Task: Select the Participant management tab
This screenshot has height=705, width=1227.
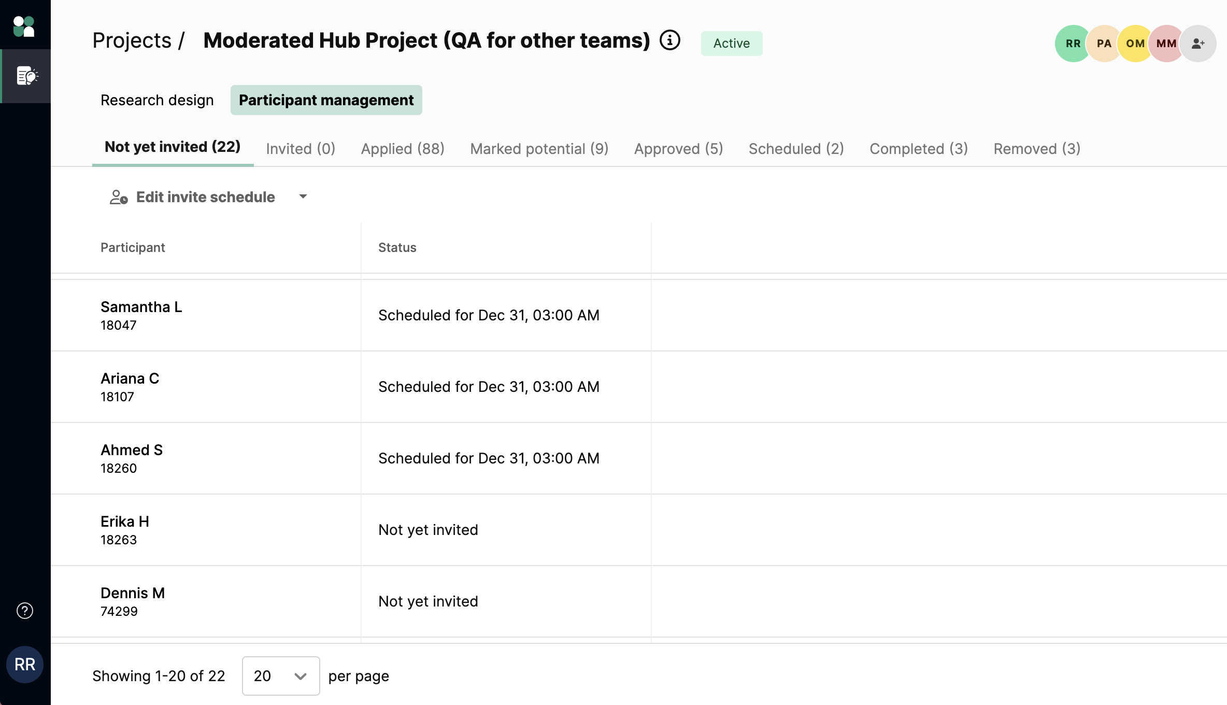Action: pos(326,100)
